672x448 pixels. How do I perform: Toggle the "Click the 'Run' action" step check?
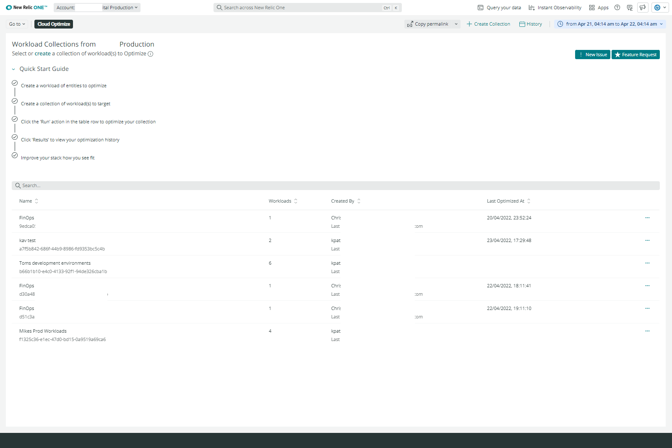coord(15,119)
